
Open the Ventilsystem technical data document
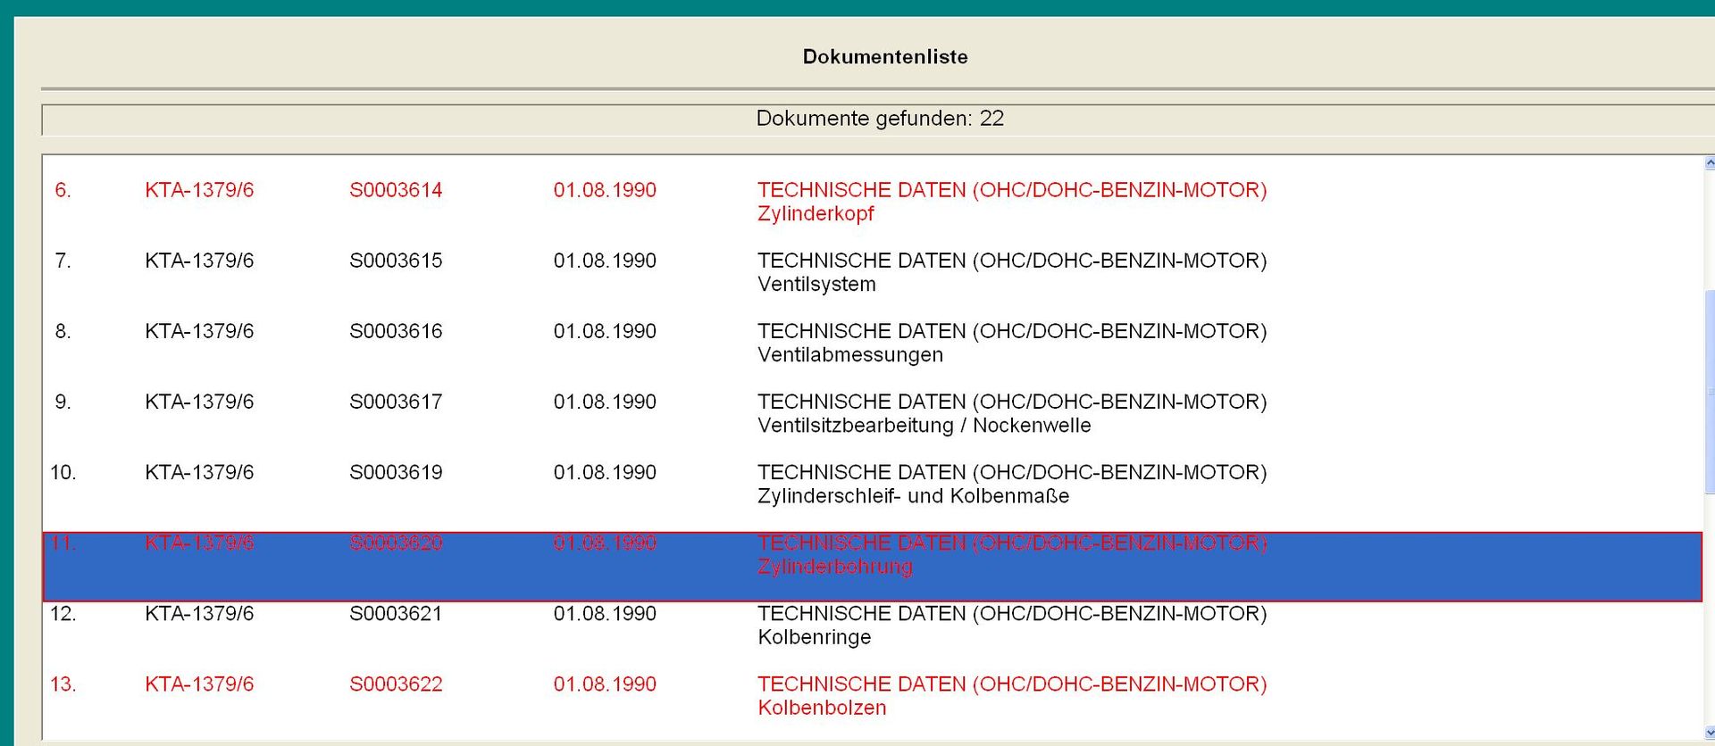pyautogui.click(x=816, y=285)
